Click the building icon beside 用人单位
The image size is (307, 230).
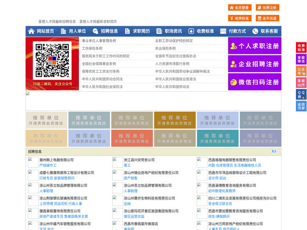[63, 31]
